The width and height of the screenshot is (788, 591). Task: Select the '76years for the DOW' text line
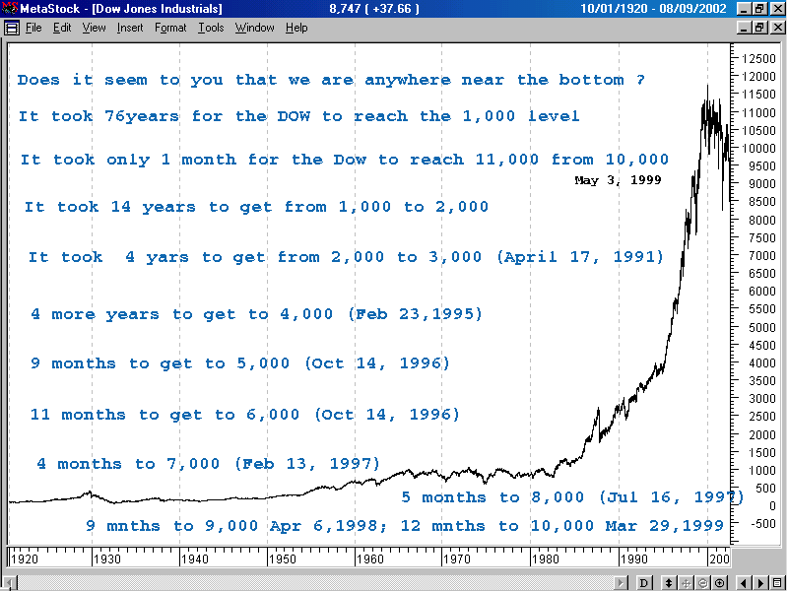tap(299, 116)
